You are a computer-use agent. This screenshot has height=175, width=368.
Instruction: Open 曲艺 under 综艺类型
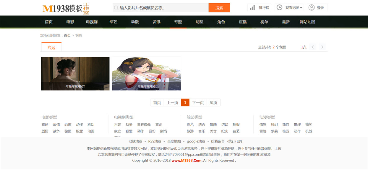[236, 131]
